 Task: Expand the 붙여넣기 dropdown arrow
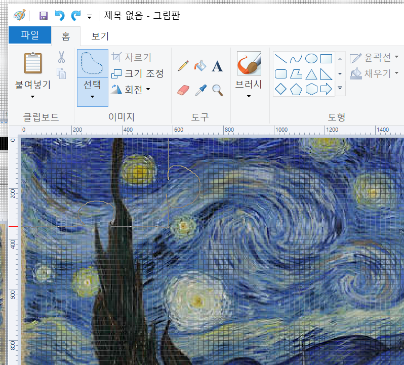pyautogui.click(x=32, y=97)
